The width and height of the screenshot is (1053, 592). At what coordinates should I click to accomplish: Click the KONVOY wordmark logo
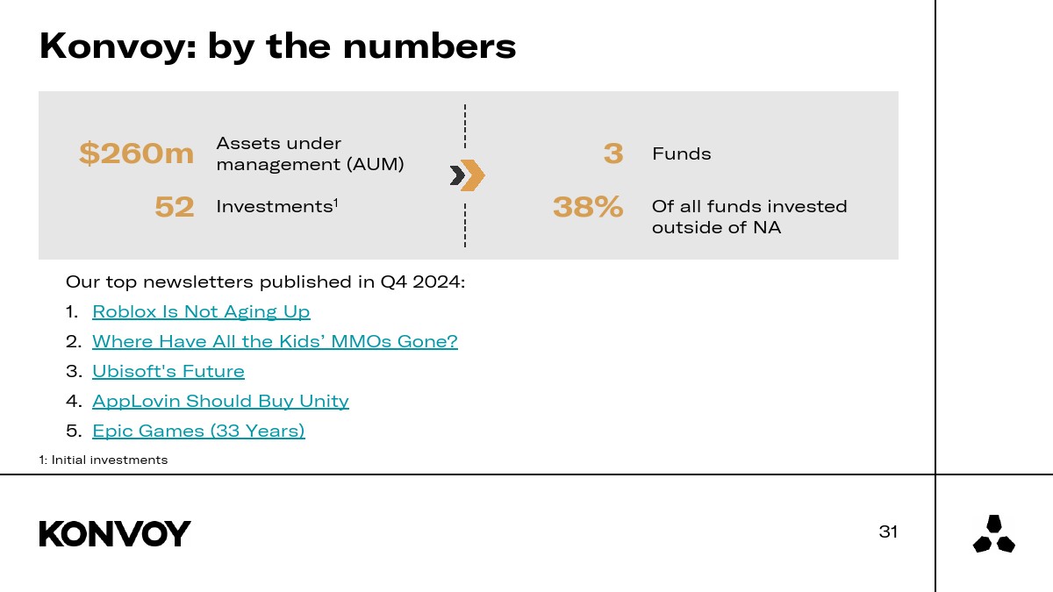[115, 533]
